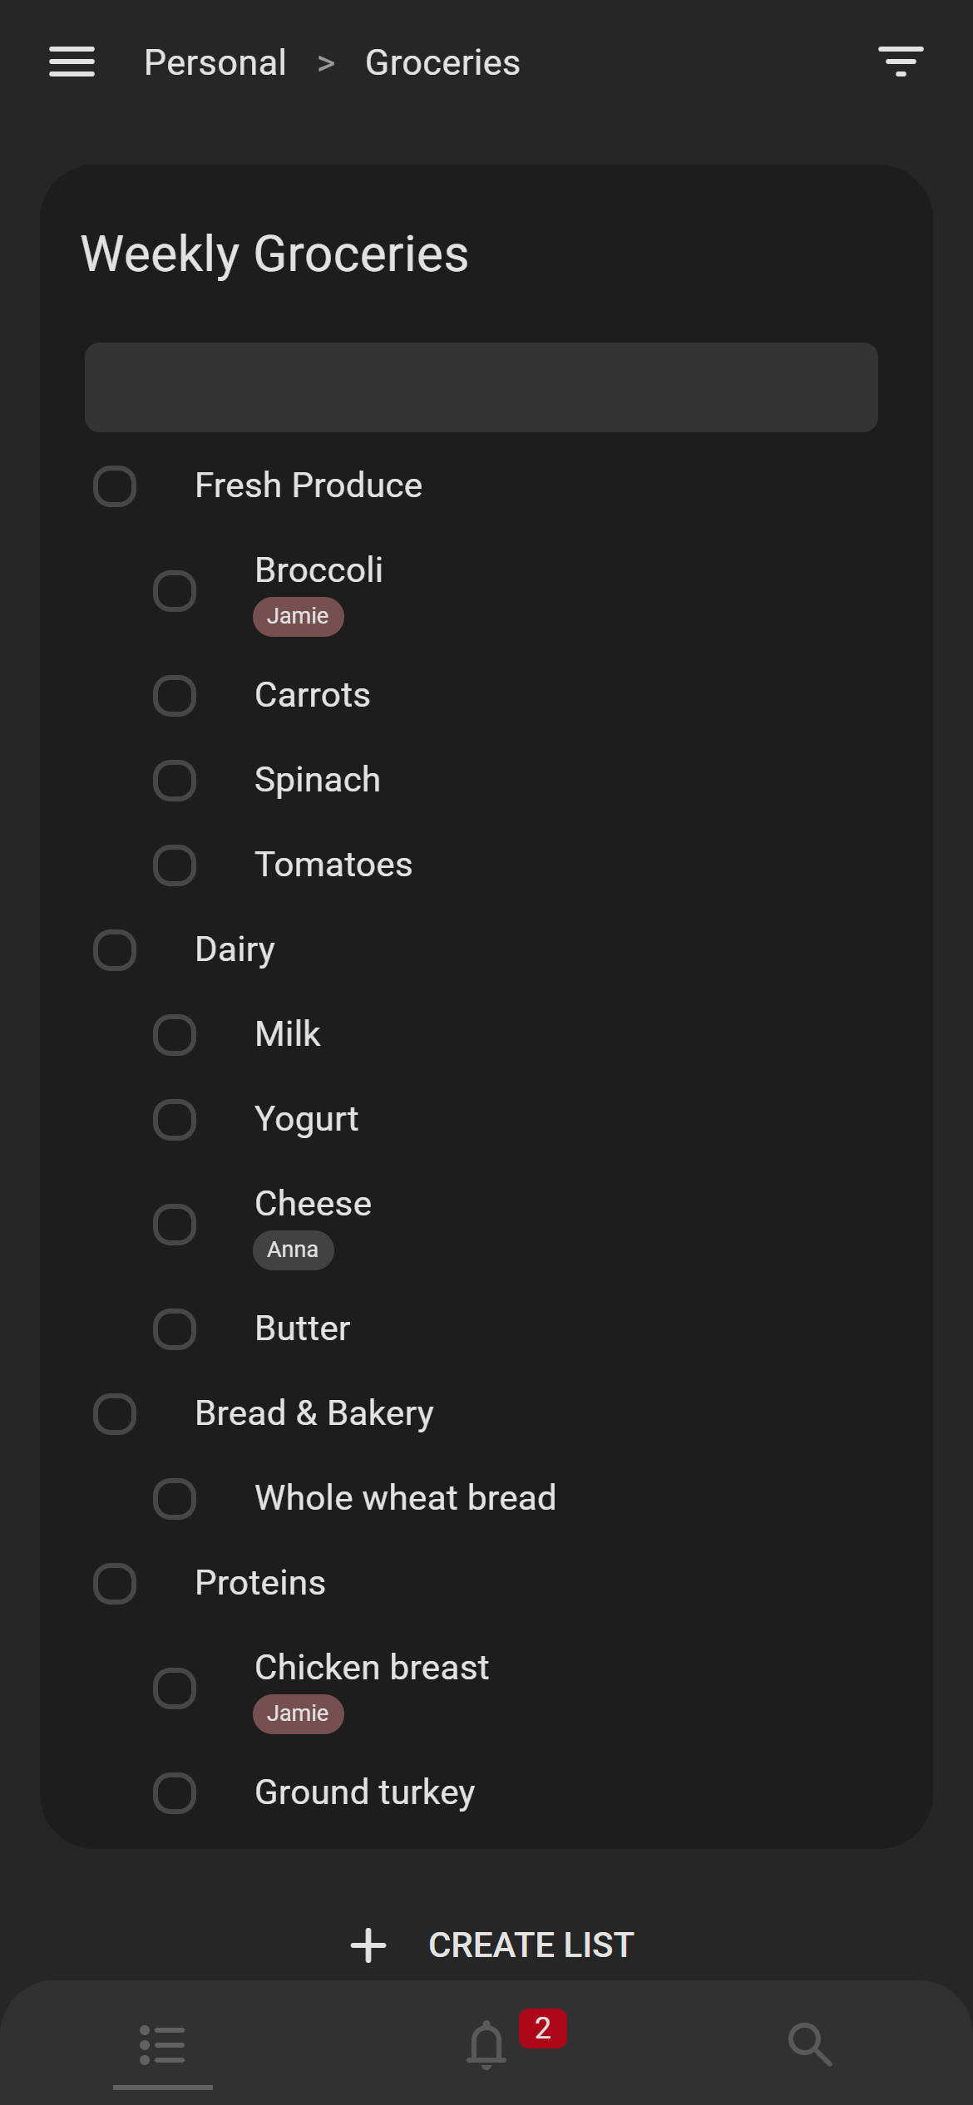Tick the Milk checkbox

(175, 1035)
